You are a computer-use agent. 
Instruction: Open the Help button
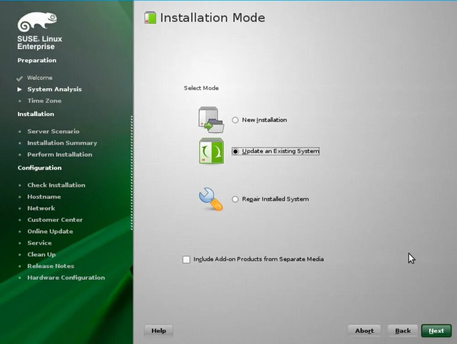(x=159, y=331)
